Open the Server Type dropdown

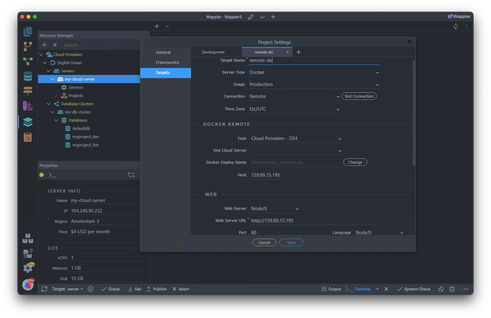(x=314, y=73)
